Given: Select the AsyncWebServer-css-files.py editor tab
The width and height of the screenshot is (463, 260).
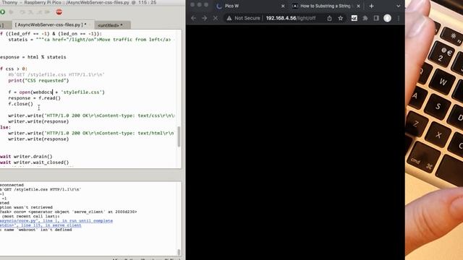Looking at the screenshot, I should (x=51, y=25).
